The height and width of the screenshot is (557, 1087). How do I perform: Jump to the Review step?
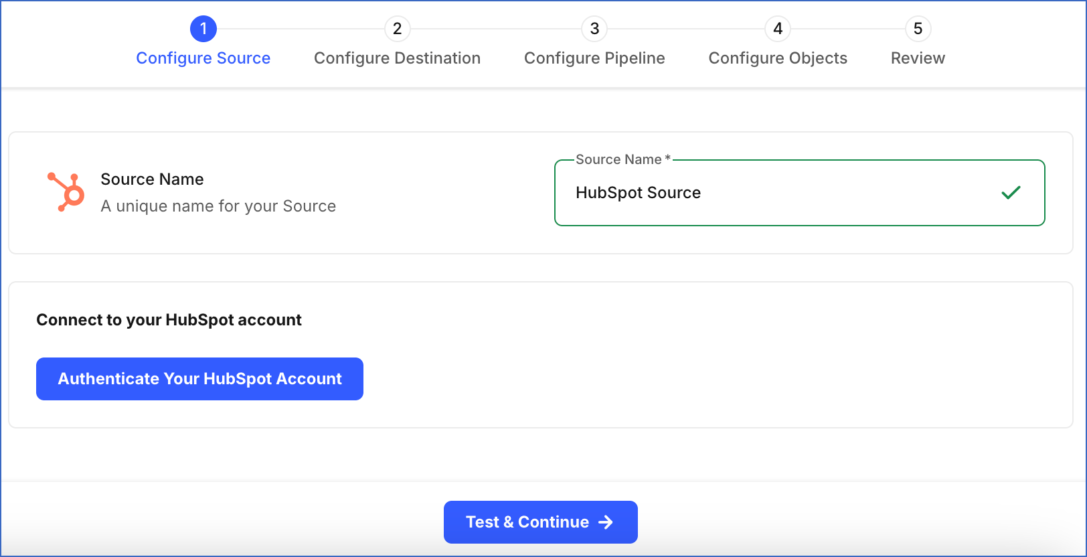[918, 58]
